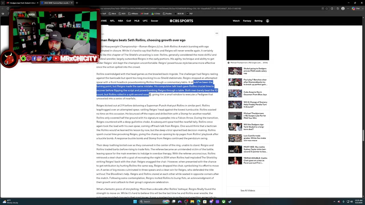
Task: Switch to the Dodgers land Tarik Skubal tab
Action: (x=22, y=3)
